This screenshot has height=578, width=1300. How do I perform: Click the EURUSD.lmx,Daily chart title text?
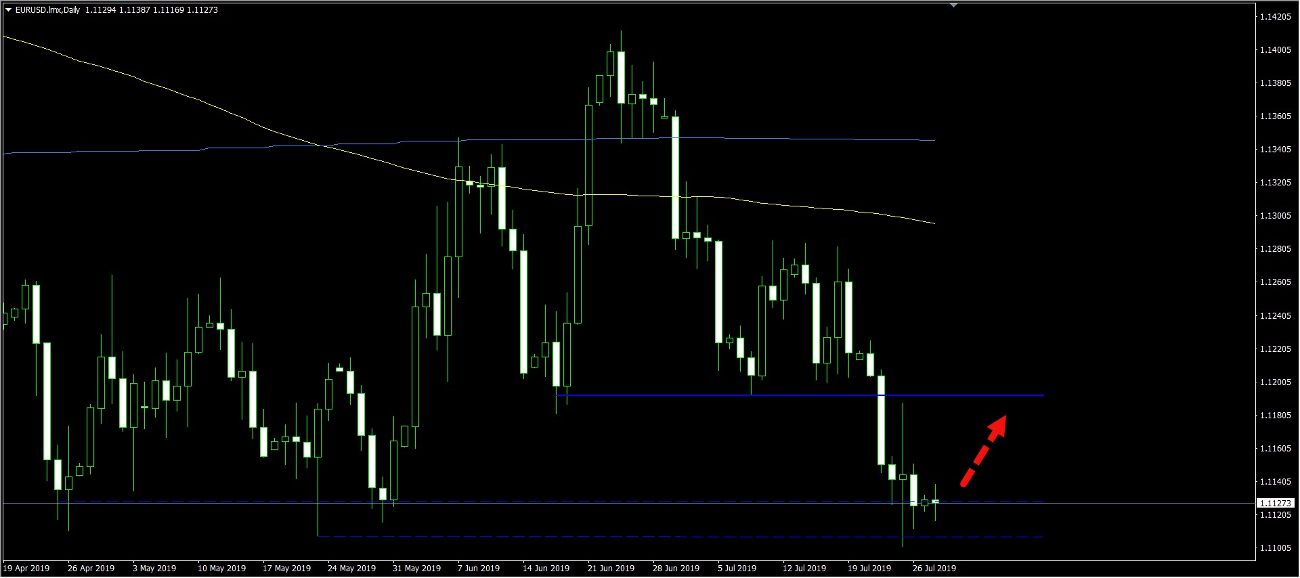coord(47,10)
